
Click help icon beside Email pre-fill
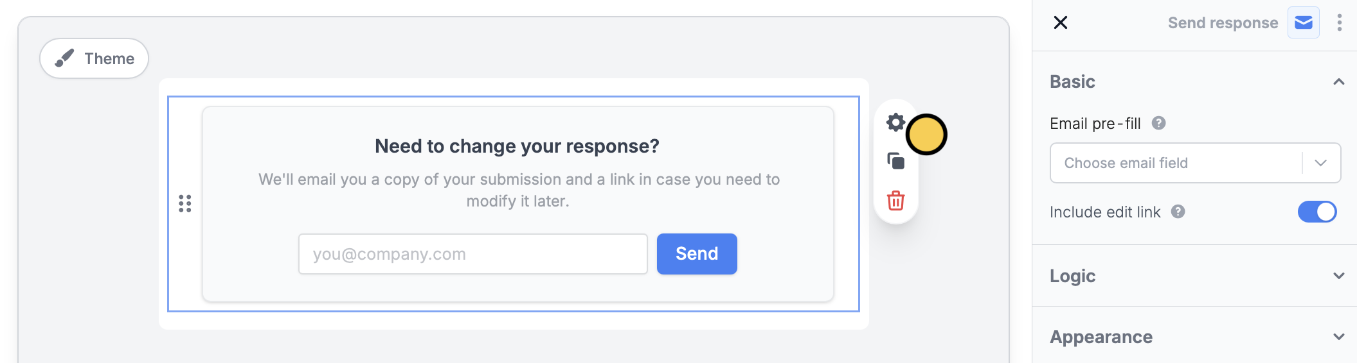pos(1158,123)
